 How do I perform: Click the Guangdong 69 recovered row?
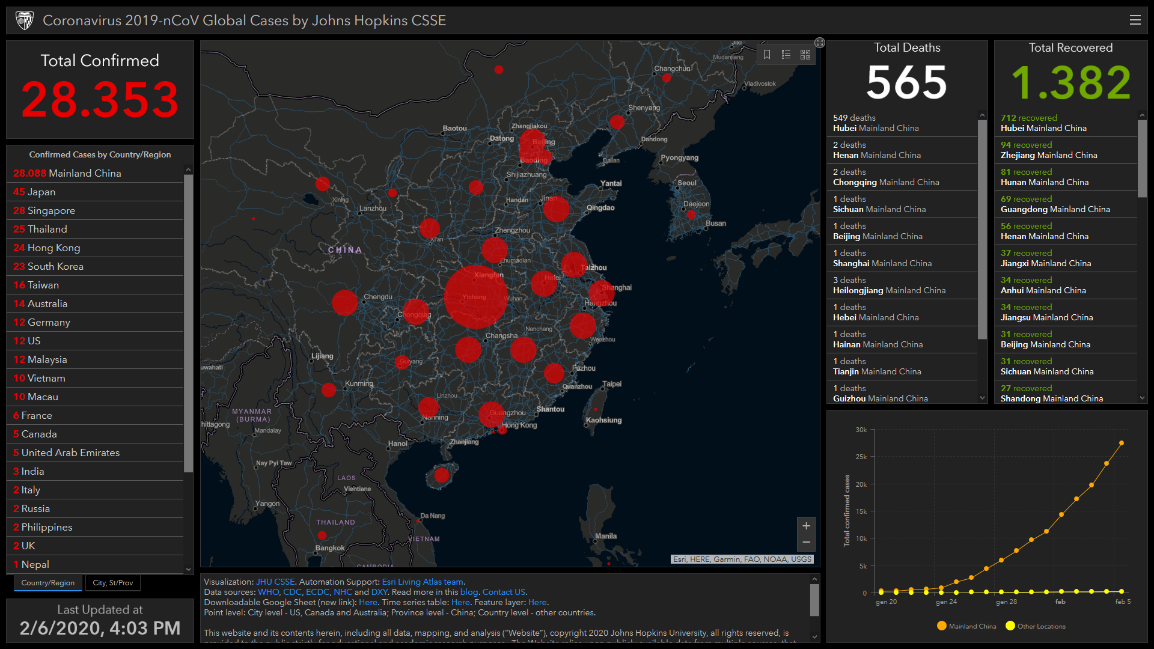1066,204
